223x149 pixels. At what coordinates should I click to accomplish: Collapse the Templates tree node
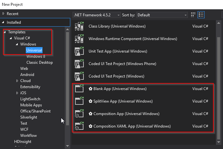(x=5, y=32)
